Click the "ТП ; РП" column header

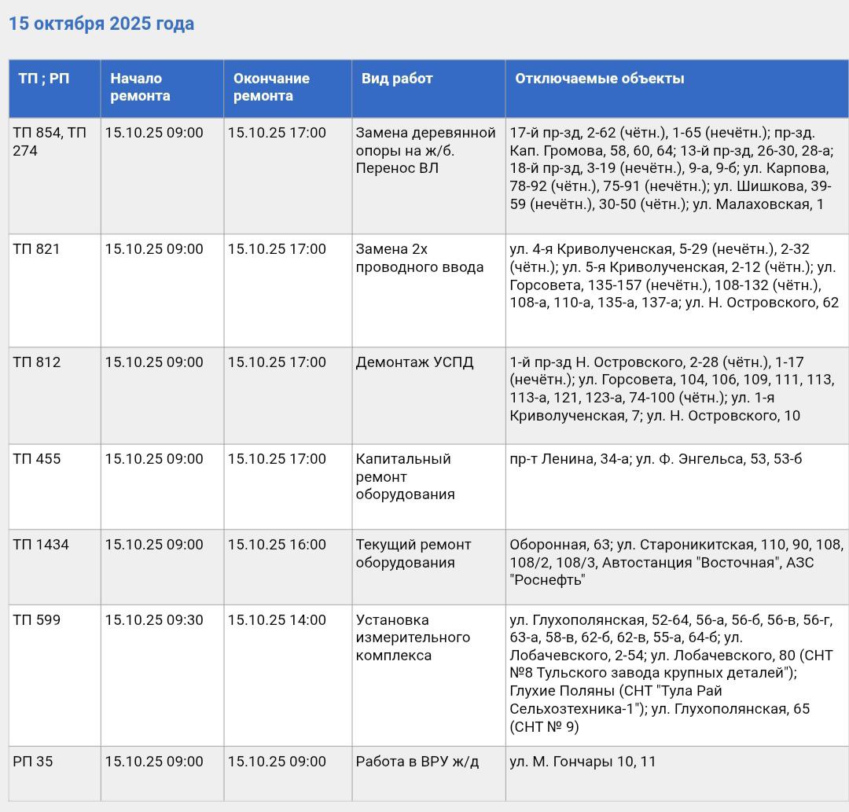(44, 79)
